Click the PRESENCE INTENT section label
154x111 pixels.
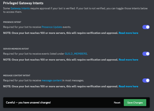coord(12,22)
